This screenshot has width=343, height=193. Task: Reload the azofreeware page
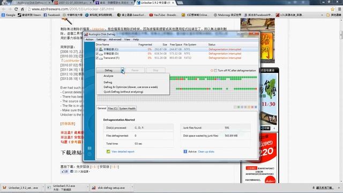coord(16,9)
